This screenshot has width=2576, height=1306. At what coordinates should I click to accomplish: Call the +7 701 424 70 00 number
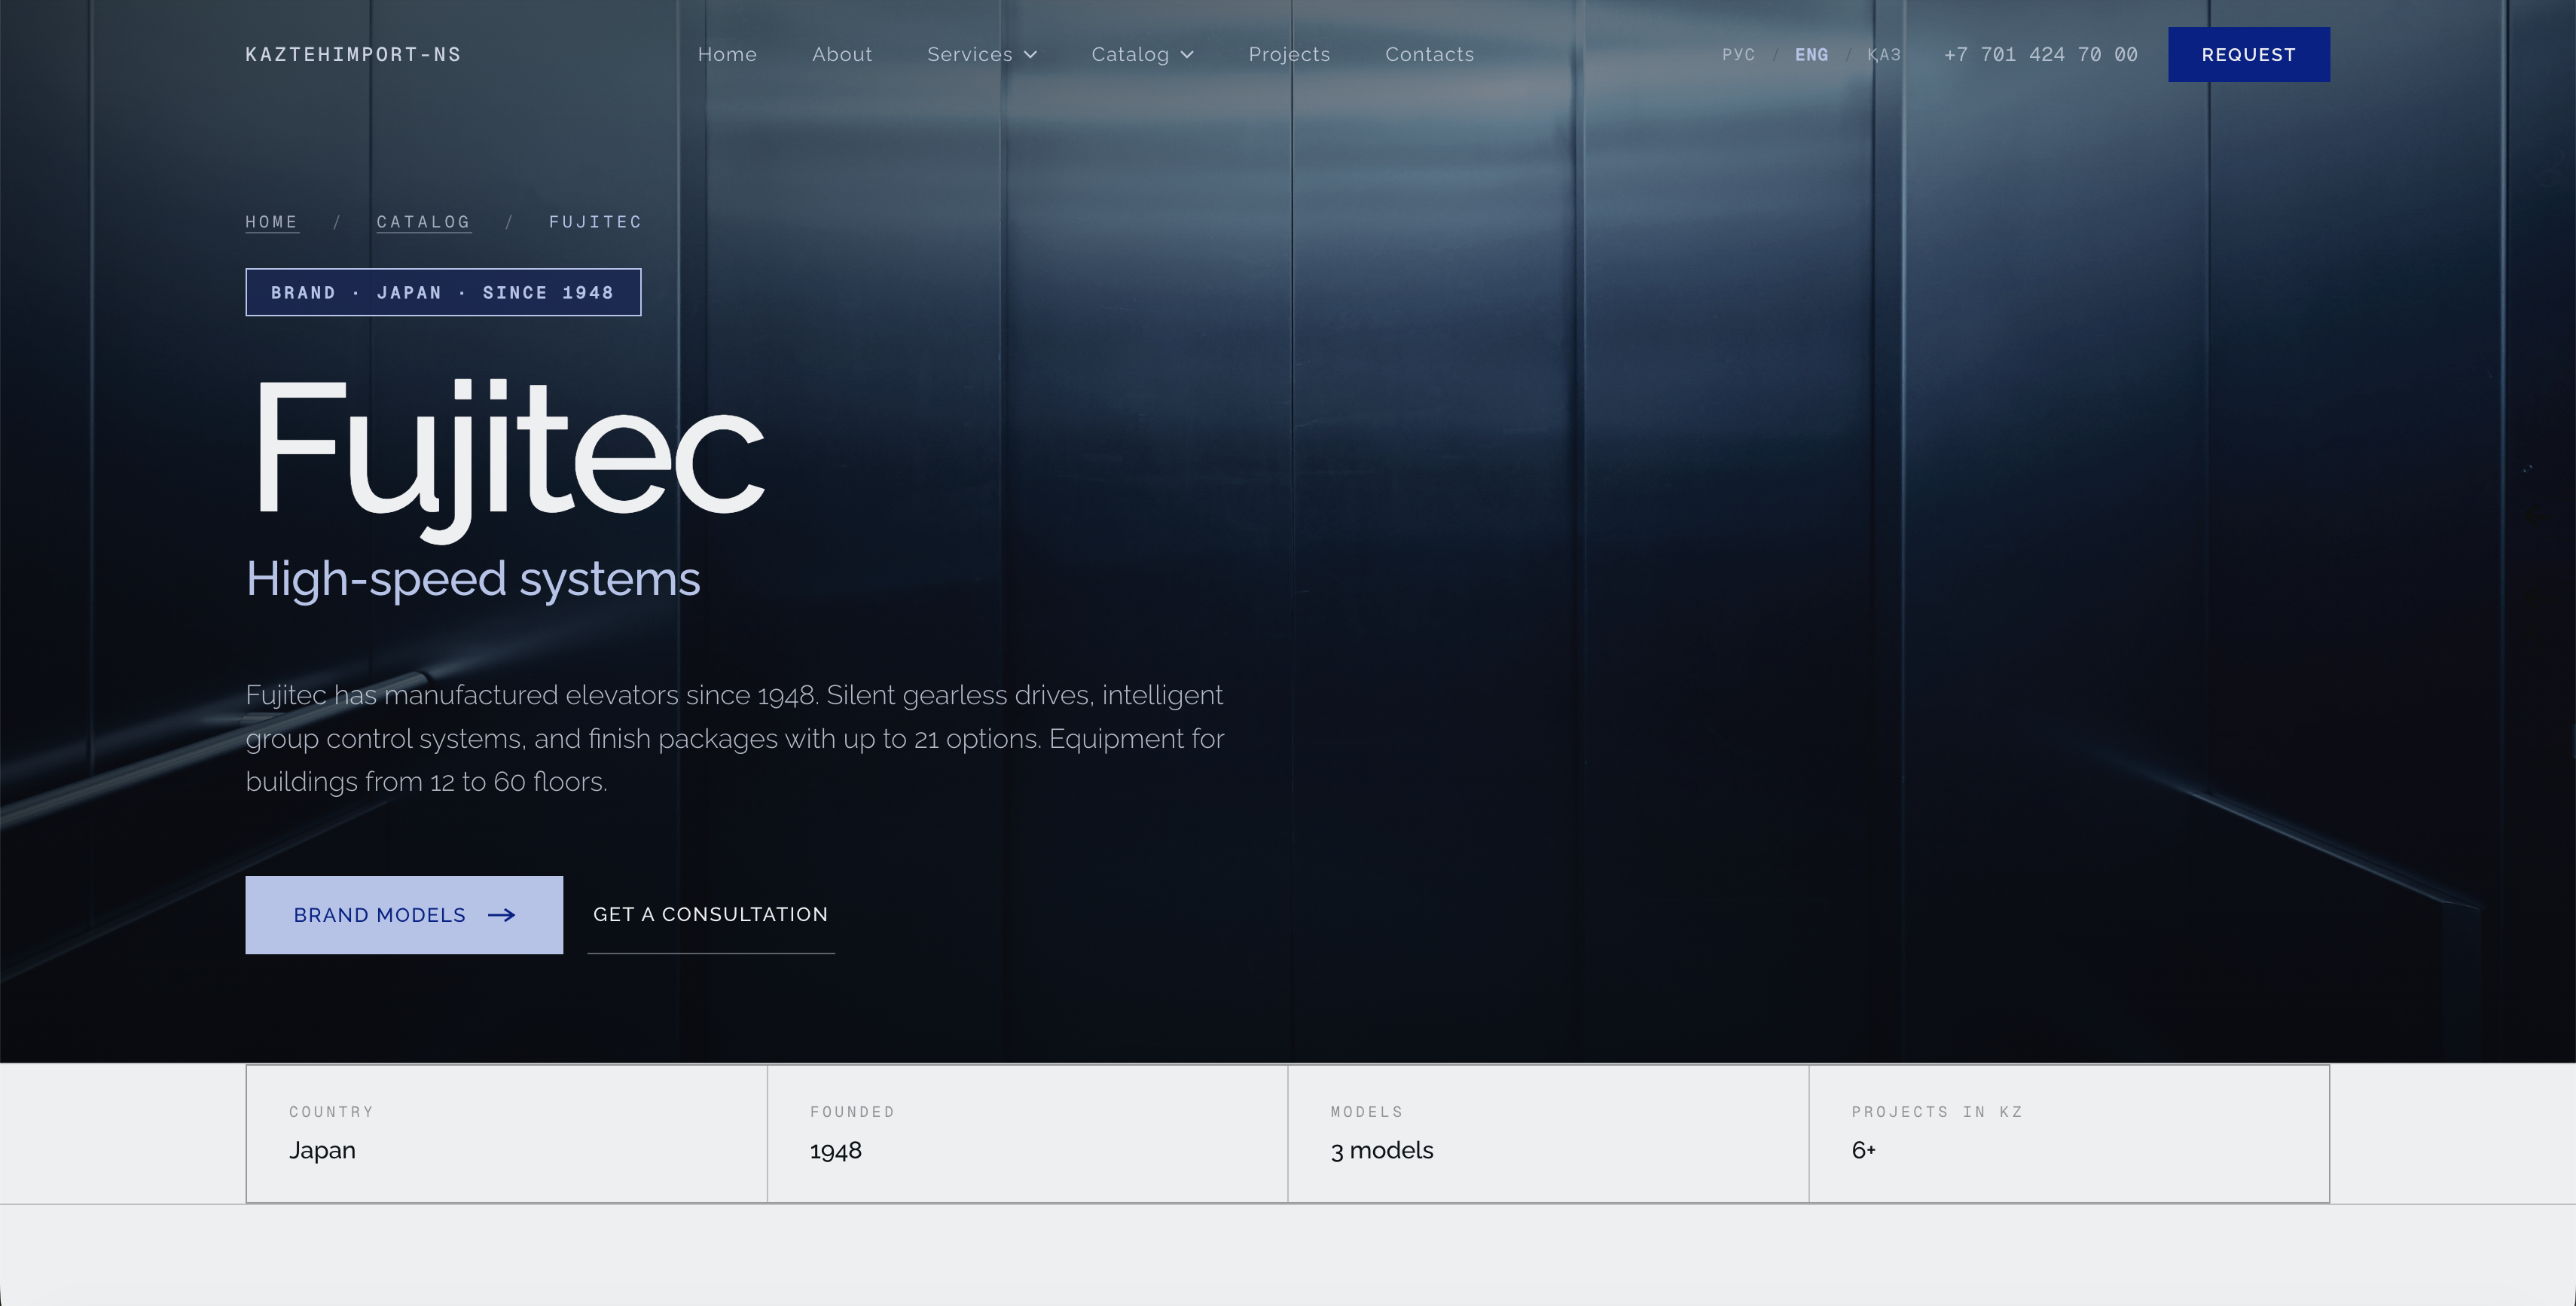(2041, 55)
